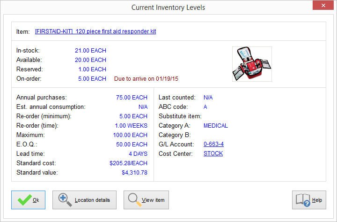Click the 'Item:' label

point(23,32)
